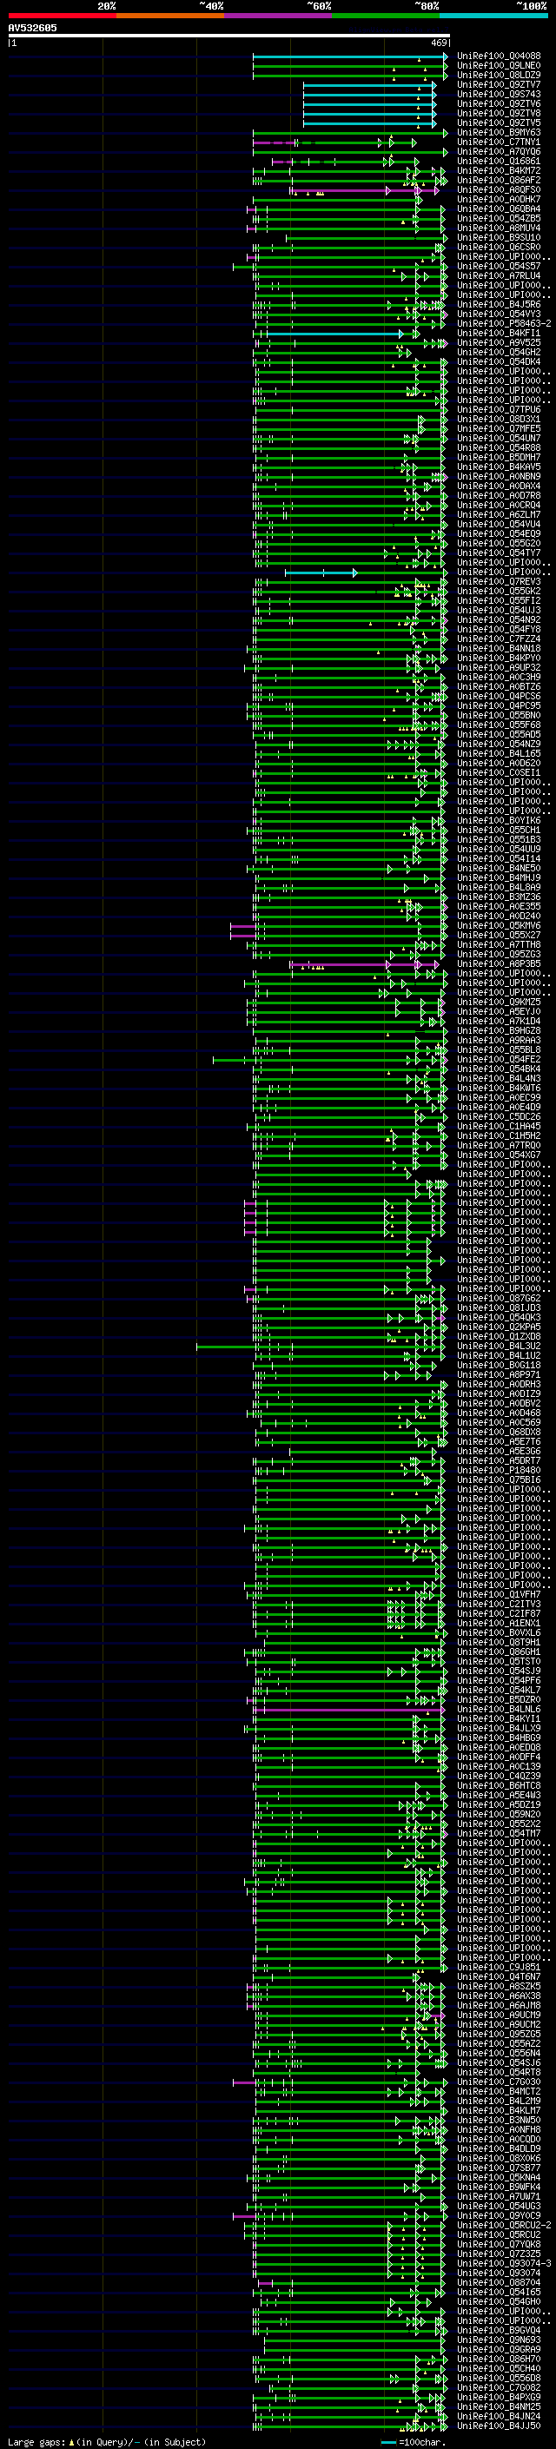Open the UniRef100_P58463-2 isoform entry
The width and height of the screenshot is (556, 2449).
[x=505, y=323]
